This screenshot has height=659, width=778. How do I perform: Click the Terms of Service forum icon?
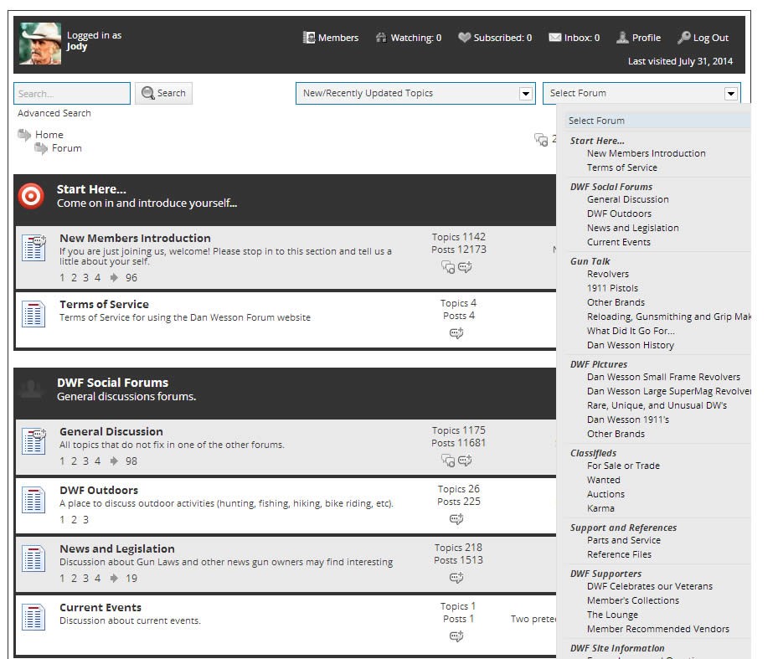coord(33,314)
